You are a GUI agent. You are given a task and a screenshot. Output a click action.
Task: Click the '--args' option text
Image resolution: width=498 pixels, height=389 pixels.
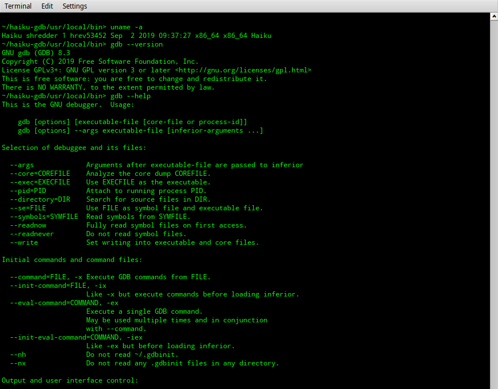pyautogui.click(x=22, y=165)
